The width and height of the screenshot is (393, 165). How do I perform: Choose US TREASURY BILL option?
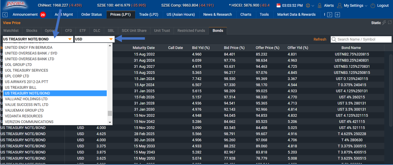55,87
